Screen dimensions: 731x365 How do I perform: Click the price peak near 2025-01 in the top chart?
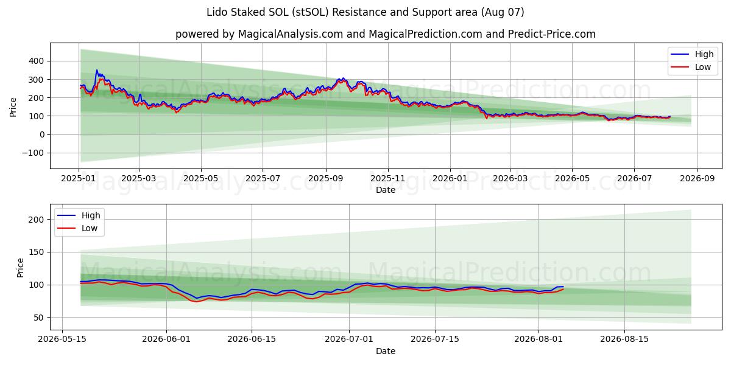(96, 71)
